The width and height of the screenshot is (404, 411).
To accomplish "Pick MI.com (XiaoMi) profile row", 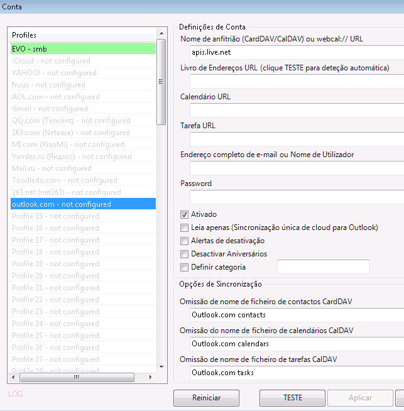I will click(83, 145).
